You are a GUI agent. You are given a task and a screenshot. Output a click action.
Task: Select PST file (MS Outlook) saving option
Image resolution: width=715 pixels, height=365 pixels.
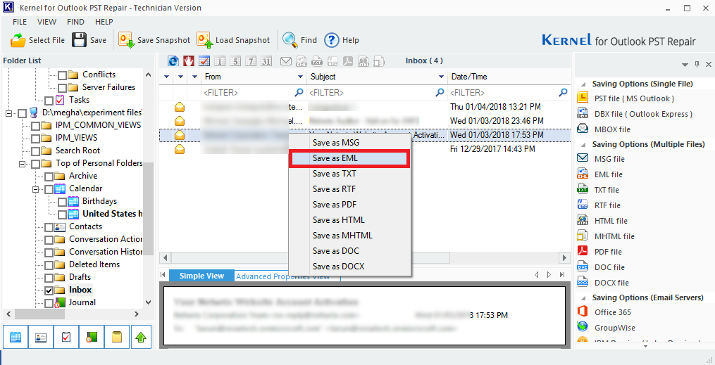[x=634, y=98]
